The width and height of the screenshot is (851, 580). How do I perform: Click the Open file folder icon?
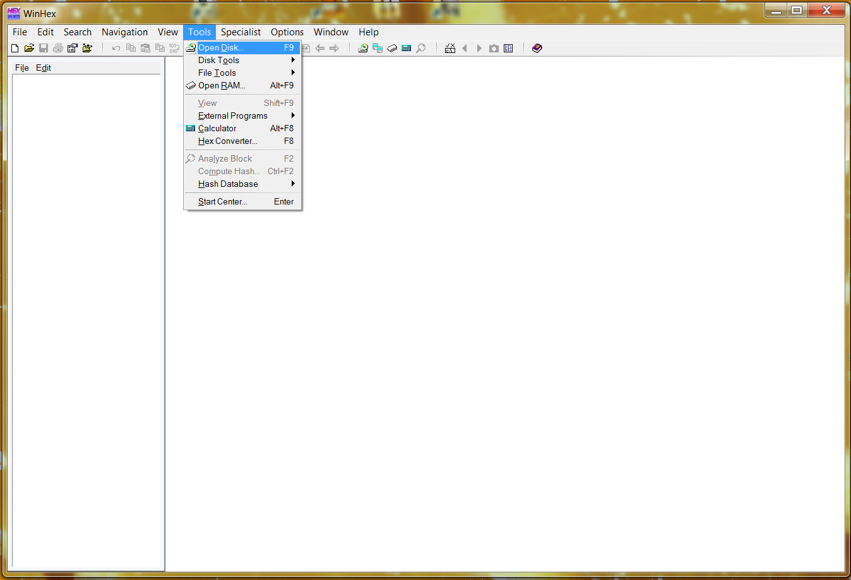pos(29,48)
